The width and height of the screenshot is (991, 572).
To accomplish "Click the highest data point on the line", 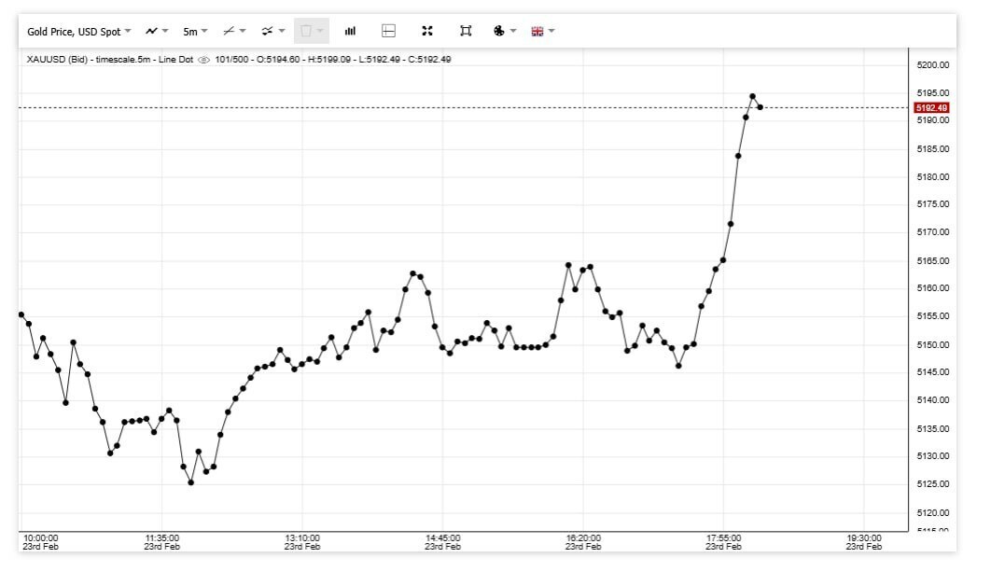I will point(752,96).
